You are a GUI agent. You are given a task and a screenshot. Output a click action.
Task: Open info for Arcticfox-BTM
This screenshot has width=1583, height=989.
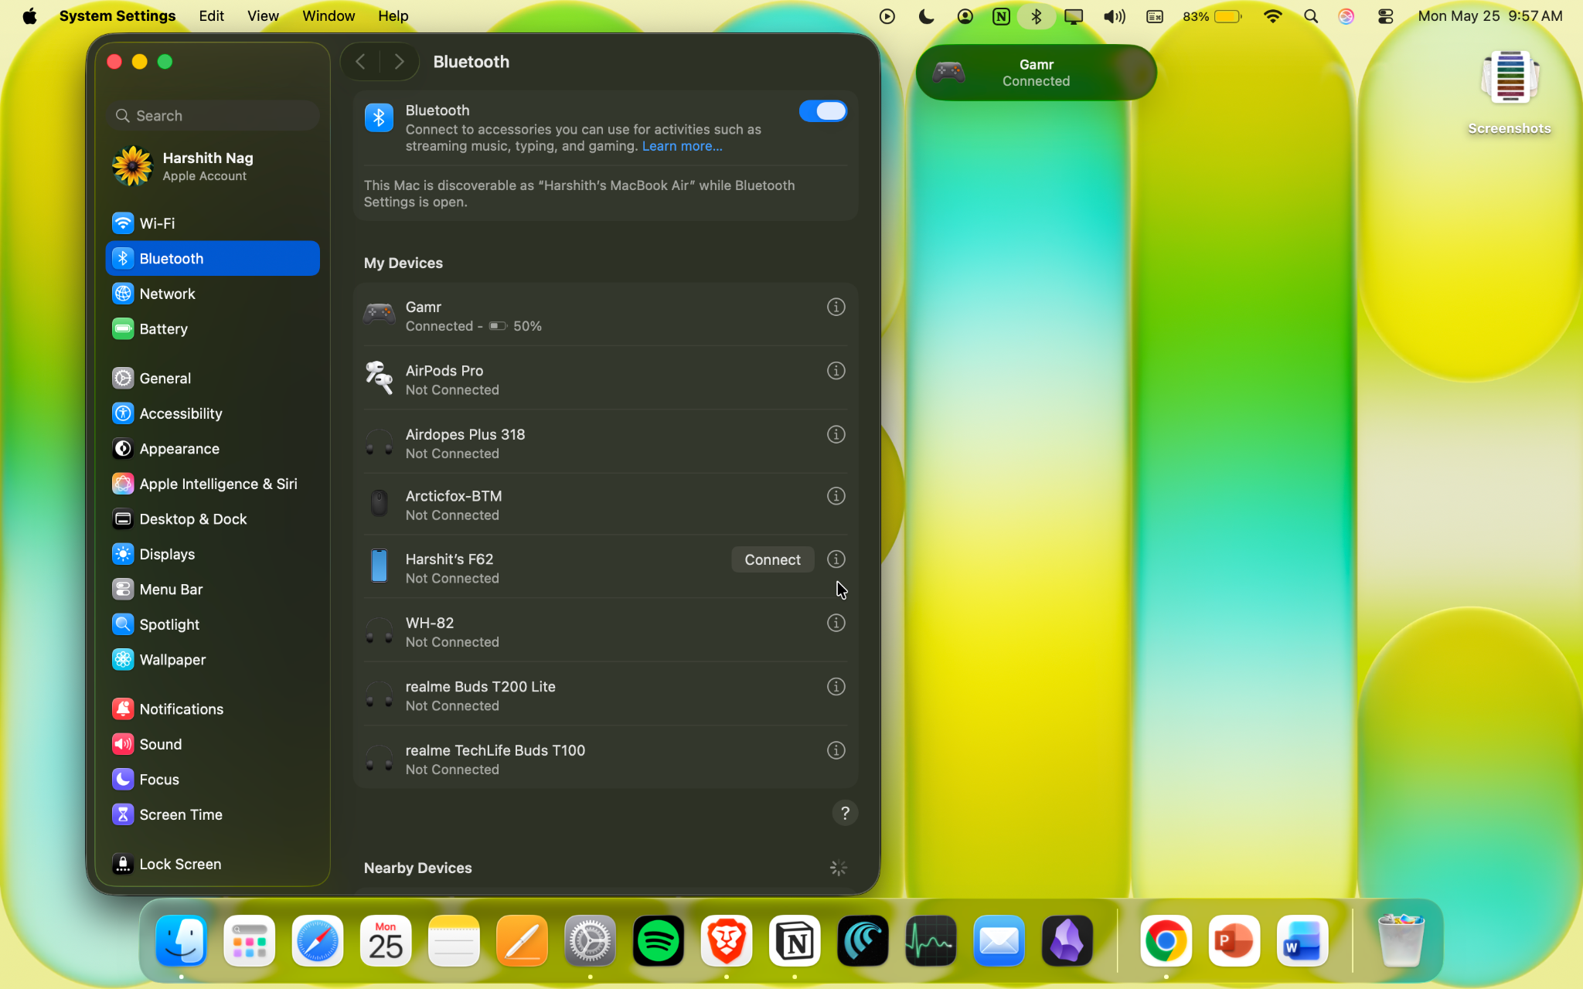pyautogui.click(x=836, y=496)
